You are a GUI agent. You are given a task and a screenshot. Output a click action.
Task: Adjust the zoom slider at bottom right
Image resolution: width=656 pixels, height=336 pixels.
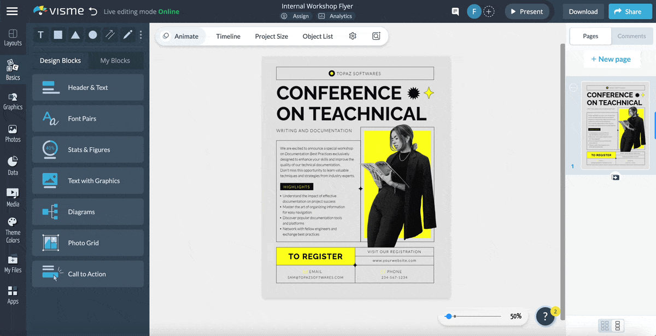click(x=449, y=316)
